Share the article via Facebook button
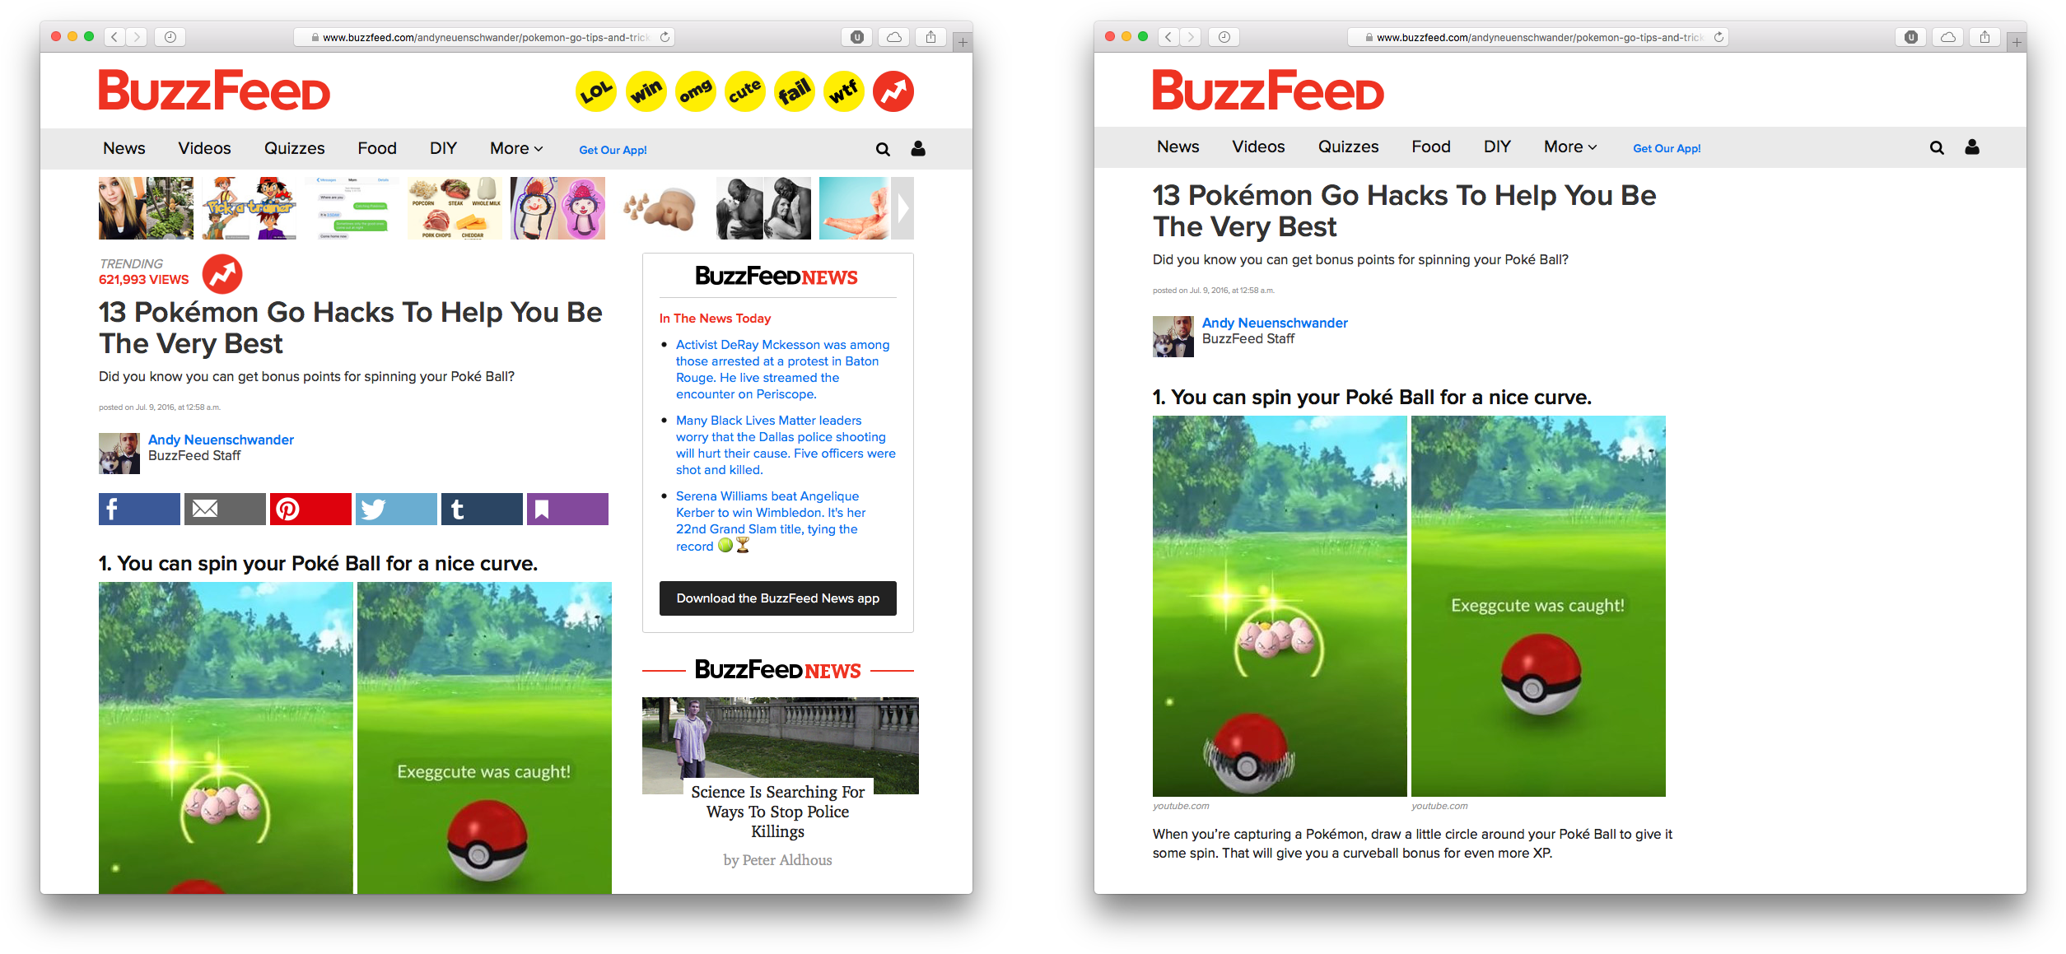The image size is (2066, 954). 139,510
